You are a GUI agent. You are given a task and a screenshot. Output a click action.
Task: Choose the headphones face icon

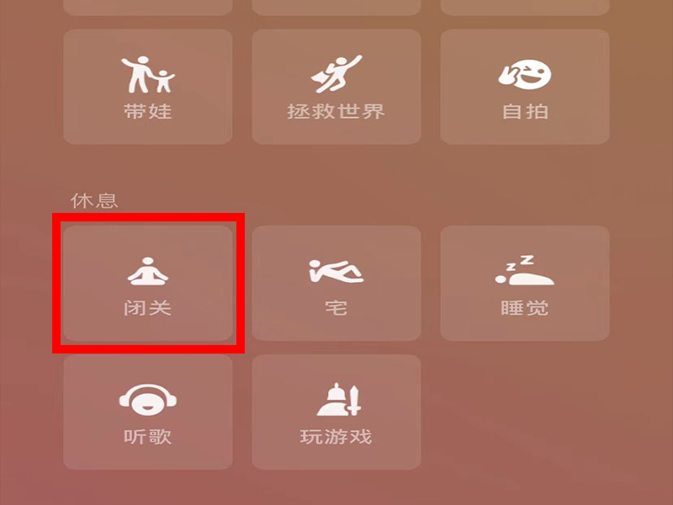coord(148,399)
